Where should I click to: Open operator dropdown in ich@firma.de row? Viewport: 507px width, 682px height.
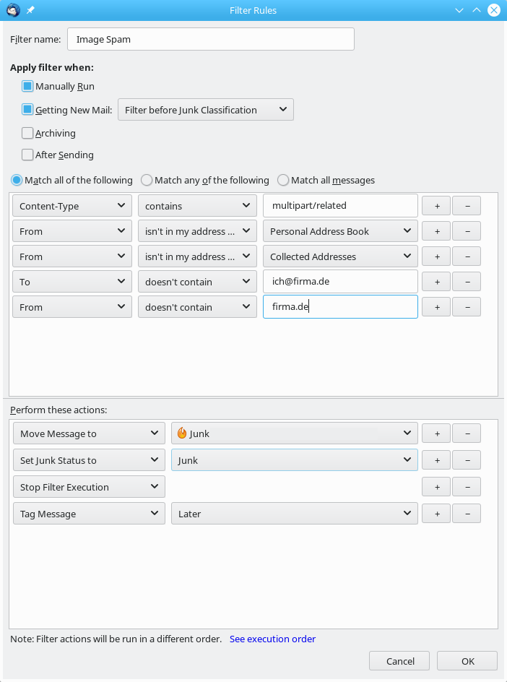tap(197, 282)
